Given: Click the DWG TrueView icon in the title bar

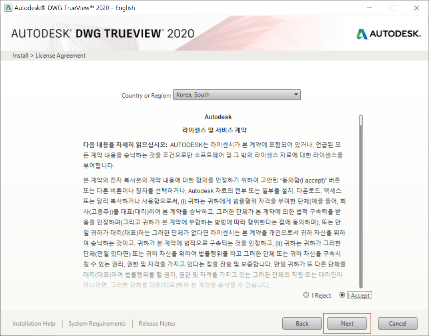Looking at the screenshot, I should point(8,8).
